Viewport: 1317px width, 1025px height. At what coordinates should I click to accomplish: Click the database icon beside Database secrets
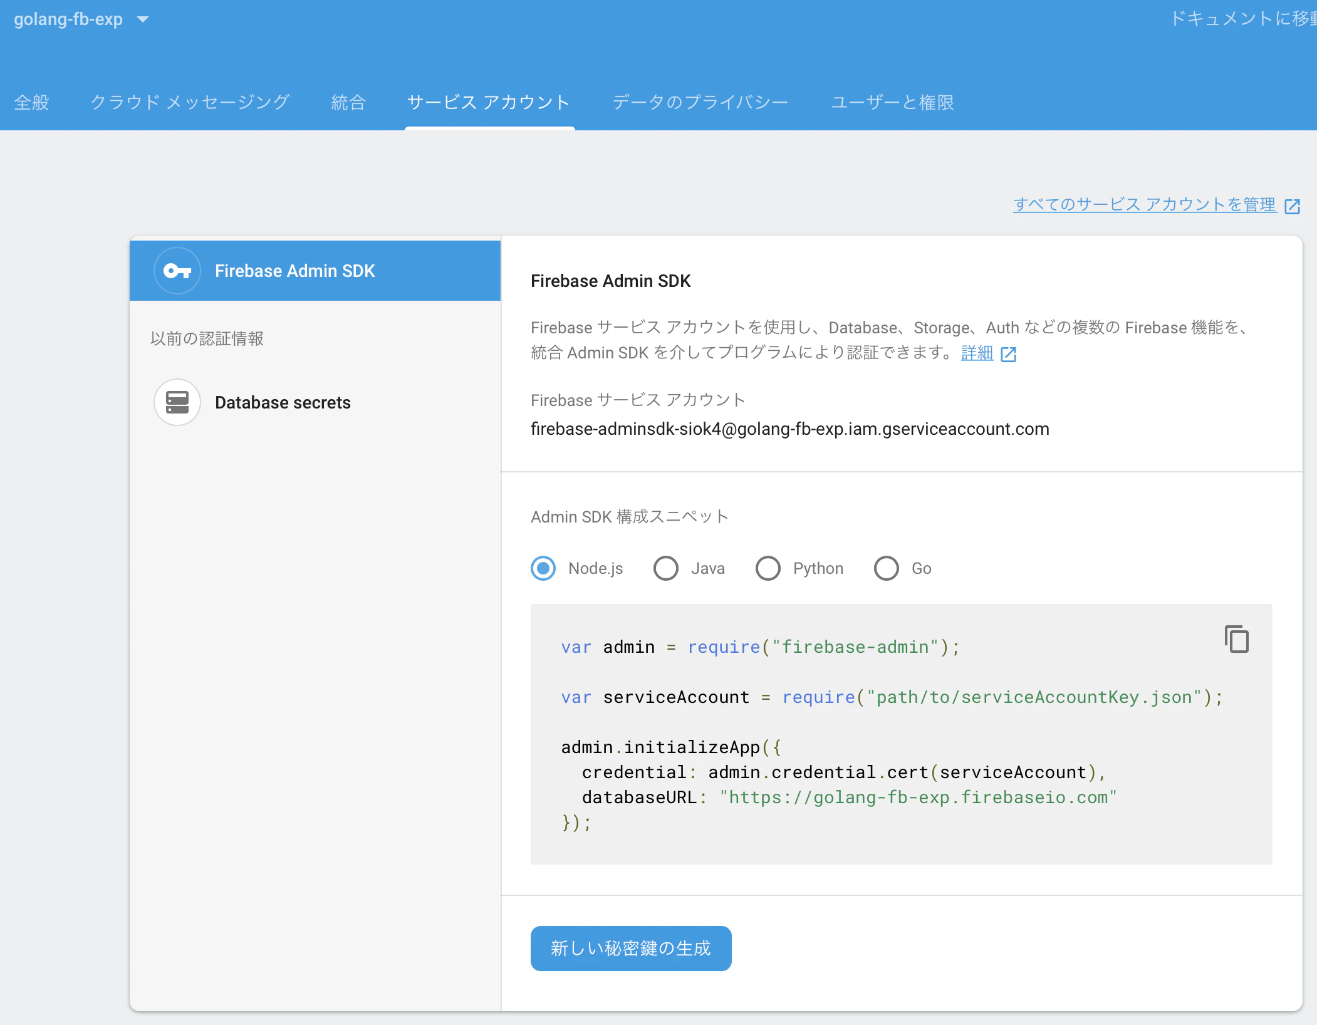click(x=177, y=402)
